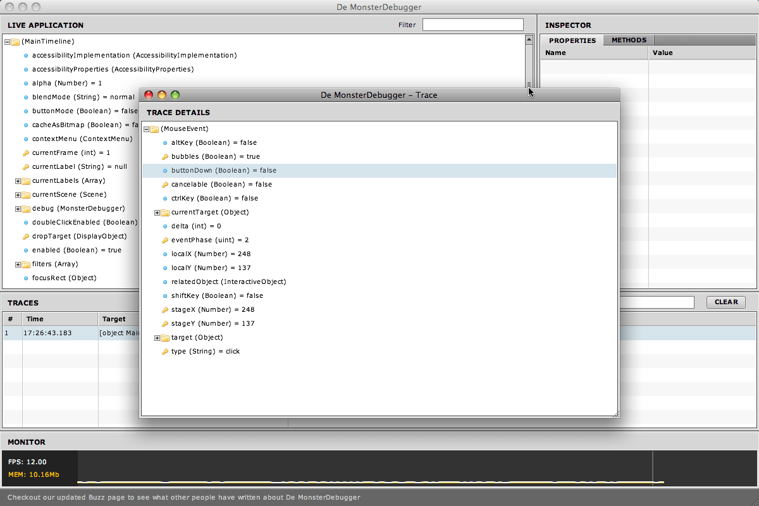Click the MEM: 10.16Mb readout in Monitor
759x506 pixels.
coord(34,475)
